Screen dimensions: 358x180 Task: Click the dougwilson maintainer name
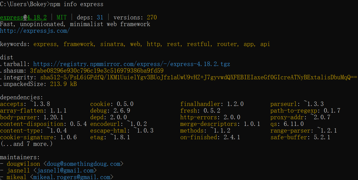coord(23,164)
